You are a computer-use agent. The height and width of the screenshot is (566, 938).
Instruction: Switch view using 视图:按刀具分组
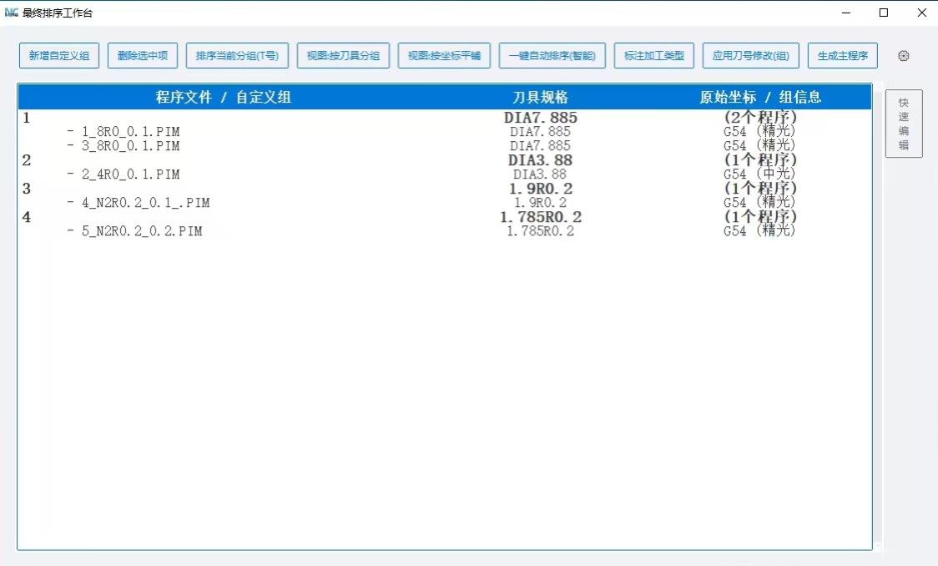(x=343, y=55)
